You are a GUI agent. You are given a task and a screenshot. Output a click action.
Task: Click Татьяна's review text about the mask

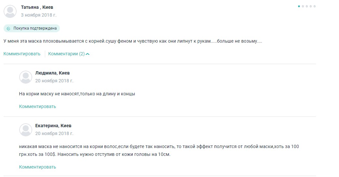[x=132, y=41]
